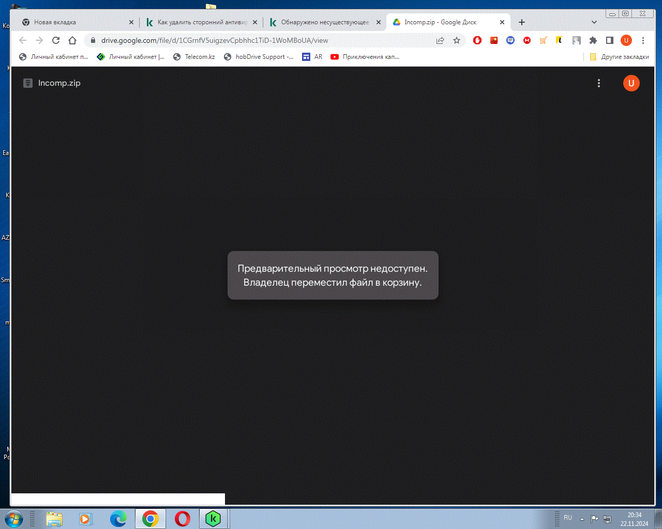The height and width of the screenshot is (529, 662).
Task: Open the MEGA extension icon
Action: 527,40
